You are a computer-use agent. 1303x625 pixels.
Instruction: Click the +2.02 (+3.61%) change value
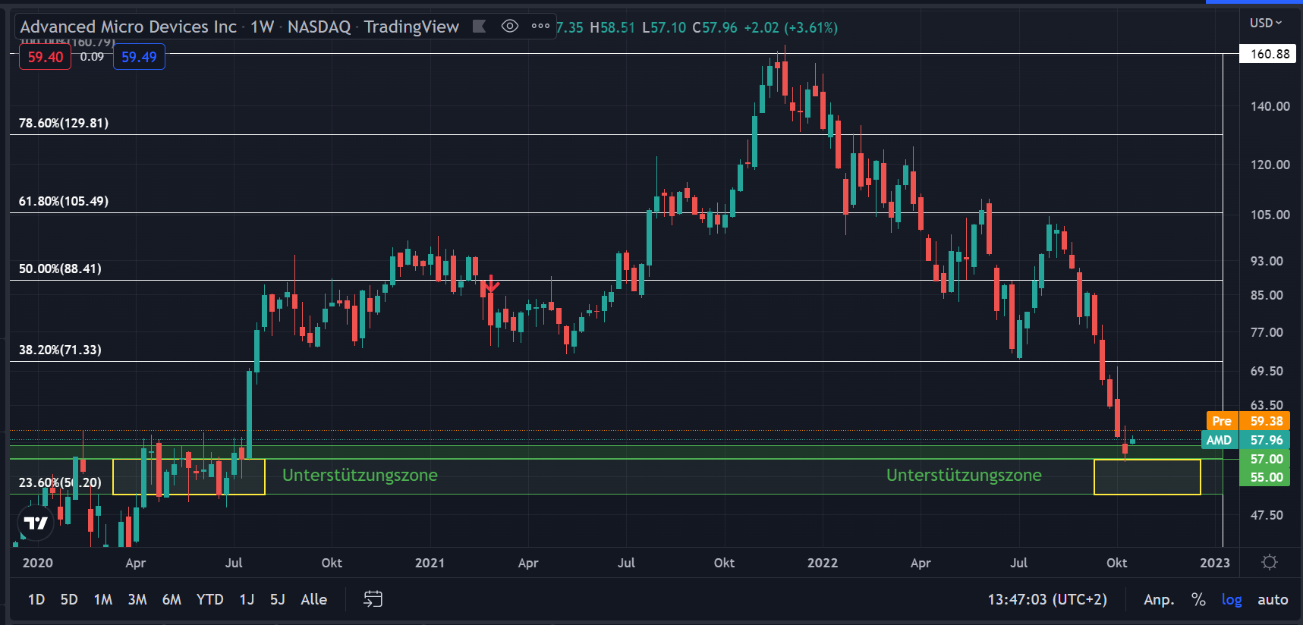coord(791,27)
